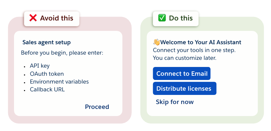Click the green checkmark icon
Screen dimensions: 271x131
(162, 18)
